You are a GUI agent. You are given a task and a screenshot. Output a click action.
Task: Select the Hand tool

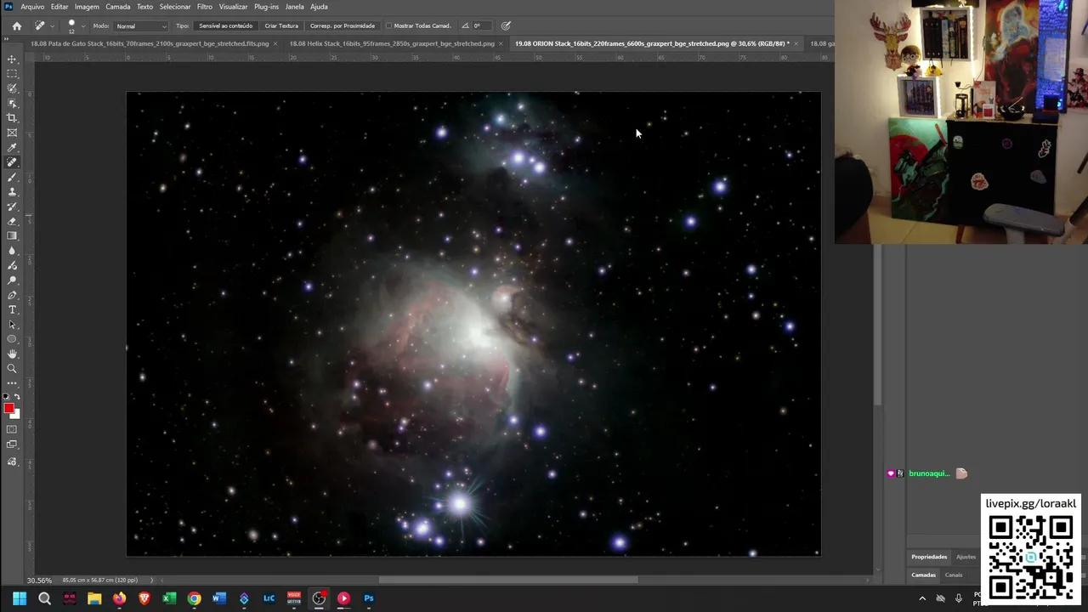pos(12,354)
